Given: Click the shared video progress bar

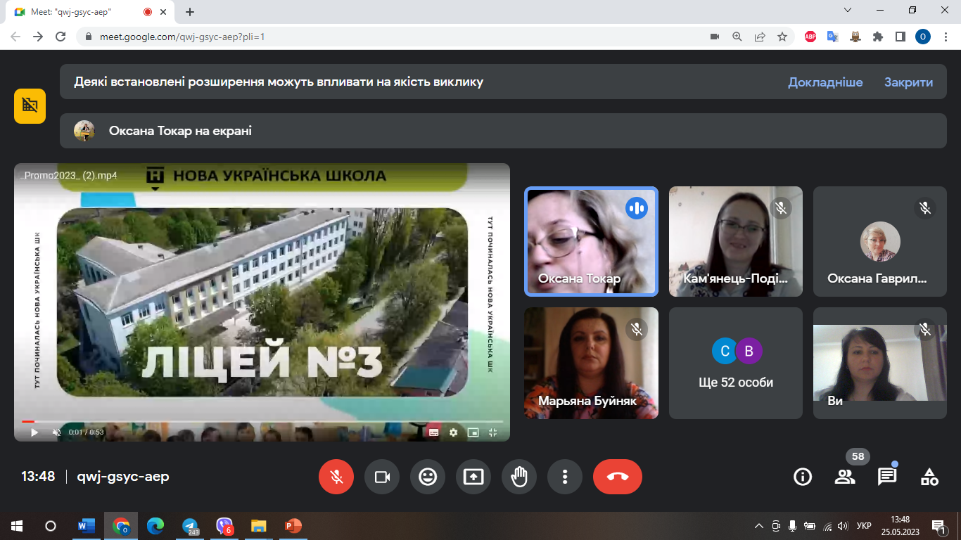Looking at the screenshot, I should [x=262, y=421].
